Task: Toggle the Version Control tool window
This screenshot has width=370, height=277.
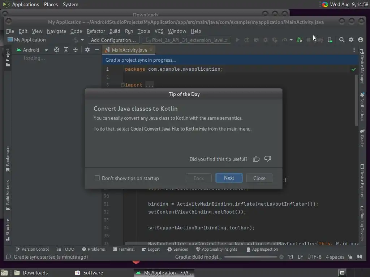Action: coord(32,249)
